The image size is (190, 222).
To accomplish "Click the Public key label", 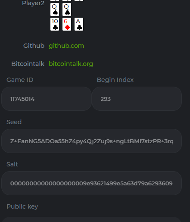I will [x=22, y=206].
